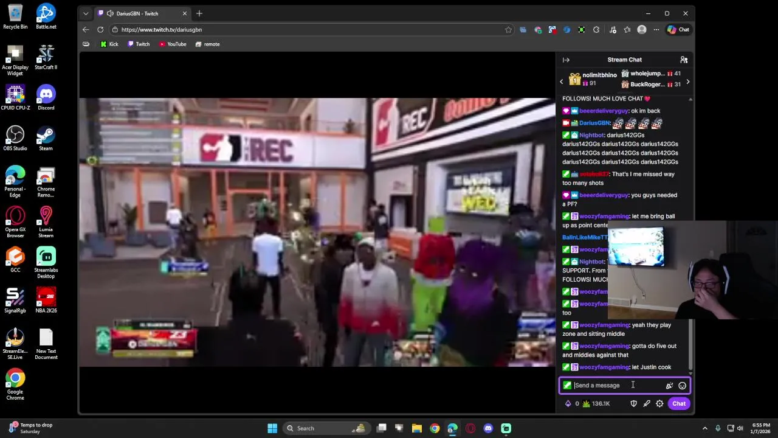The width and height of the screenshot is (778, 438).
Task: Click woozyfamgaming name on 'let Justin cook'
Action: tap(604, 367)
